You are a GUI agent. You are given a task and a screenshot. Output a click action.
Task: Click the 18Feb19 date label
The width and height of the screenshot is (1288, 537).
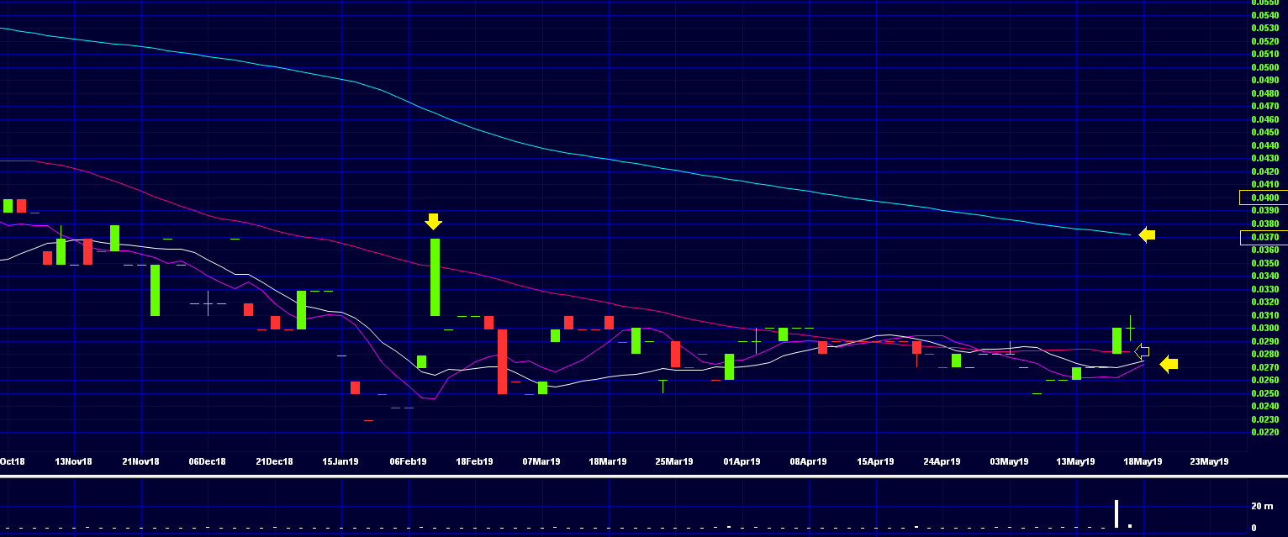tap(474, 461)
